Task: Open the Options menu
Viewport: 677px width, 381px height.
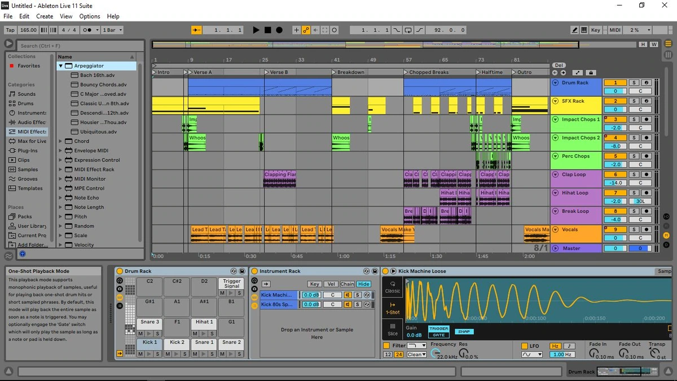Action: coord(90,16)
